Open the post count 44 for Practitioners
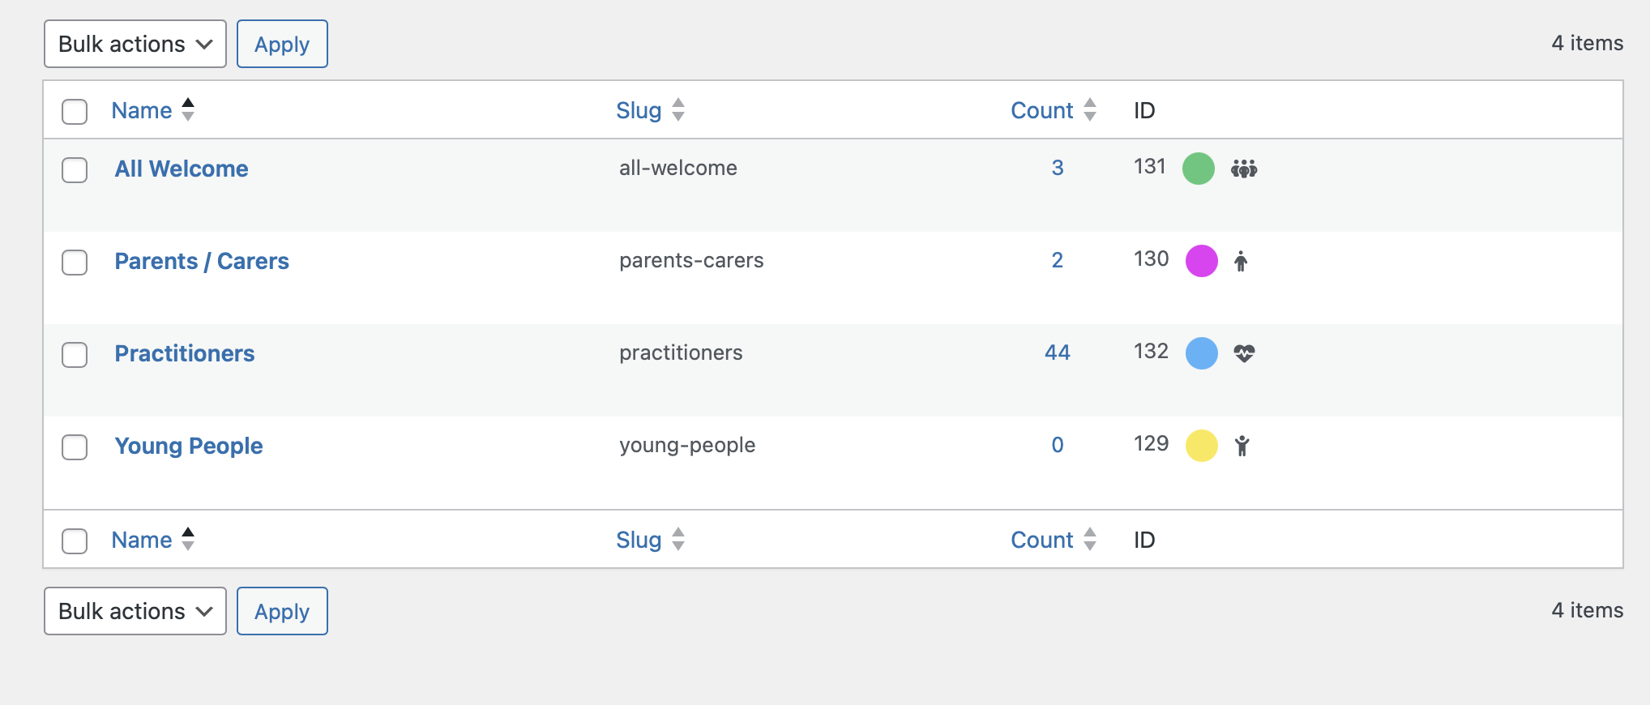 1057,352
